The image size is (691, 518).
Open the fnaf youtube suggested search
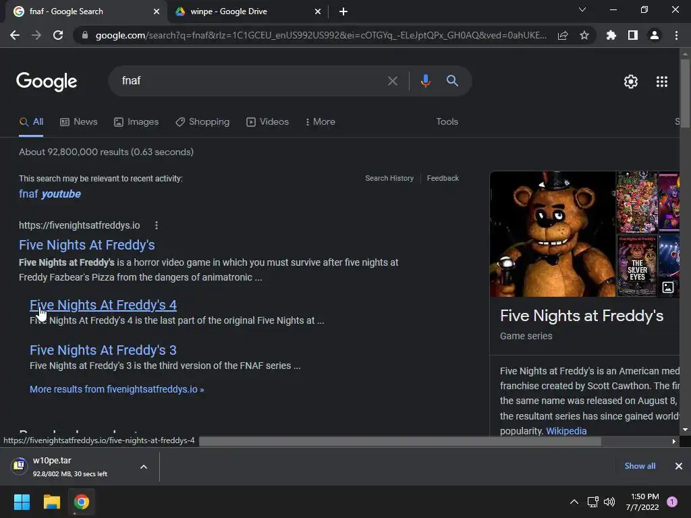tap(50, 194)
